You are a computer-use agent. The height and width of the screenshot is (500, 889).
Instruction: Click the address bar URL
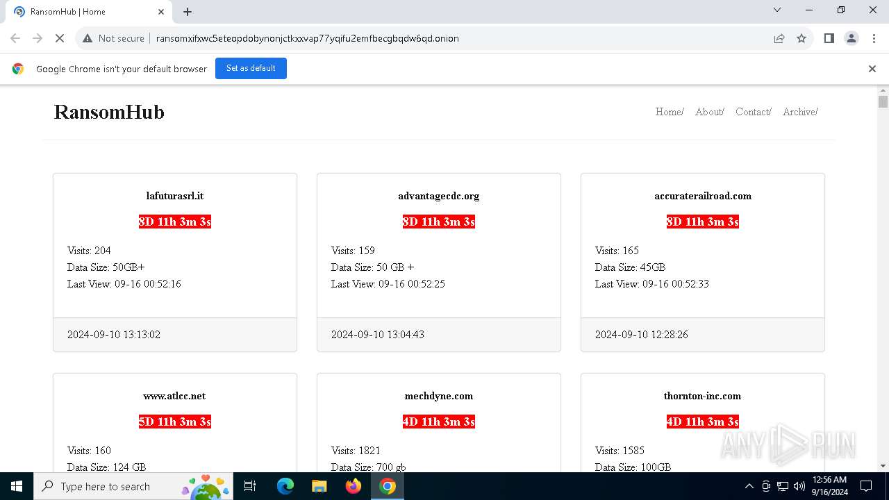click(x=307, y=38)
